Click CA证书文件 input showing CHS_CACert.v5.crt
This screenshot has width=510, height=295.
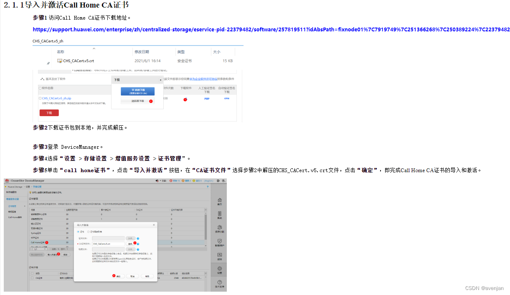(108, 244)
